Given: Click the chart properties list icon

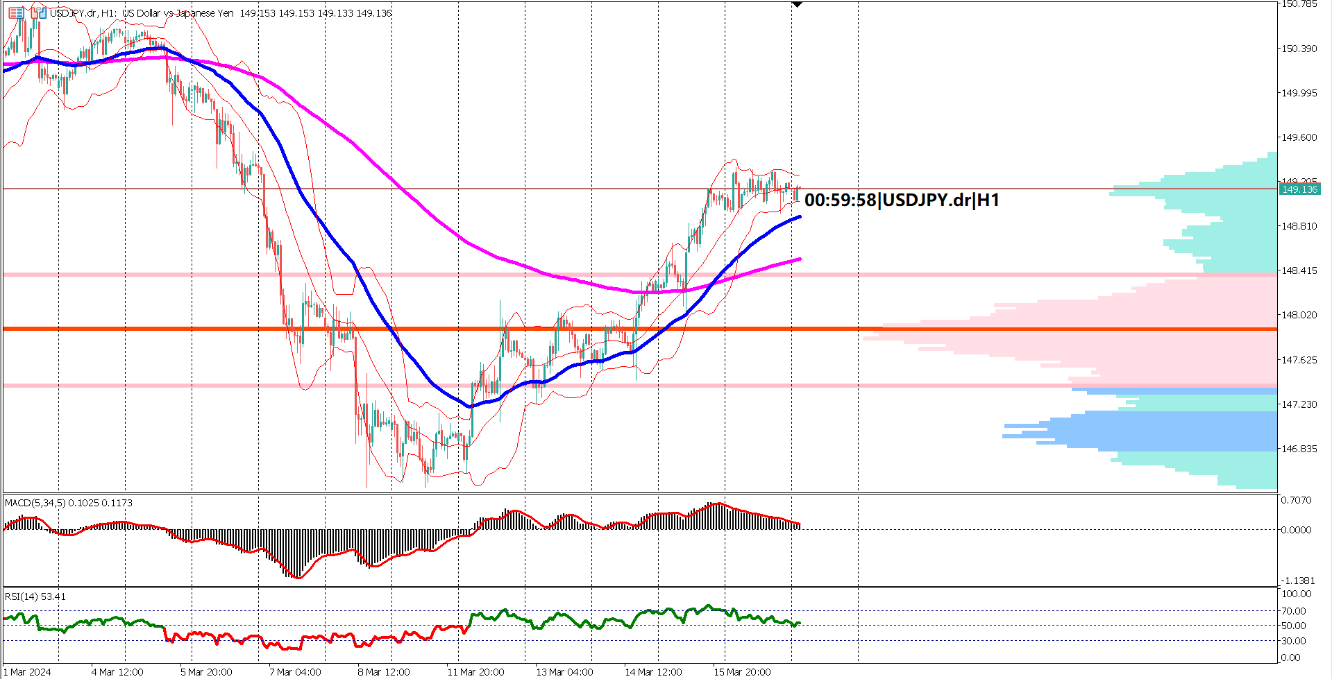Looking at the screenshot, I should point(16,12).
